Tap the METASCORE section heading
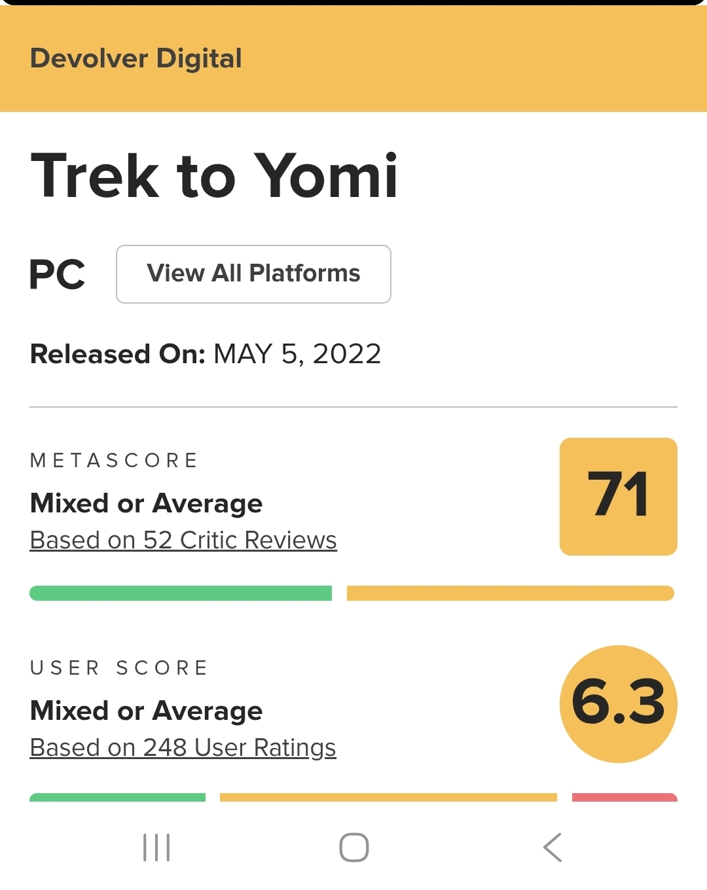 click(115, 461)
